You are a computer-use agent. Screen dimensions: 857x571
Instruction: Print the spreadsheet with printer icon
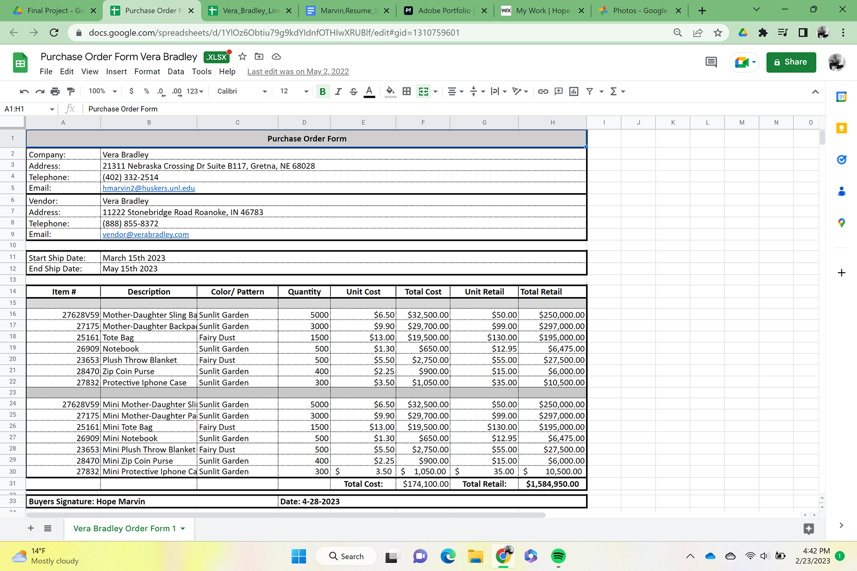pyautogui.click(x=55, y=91)
